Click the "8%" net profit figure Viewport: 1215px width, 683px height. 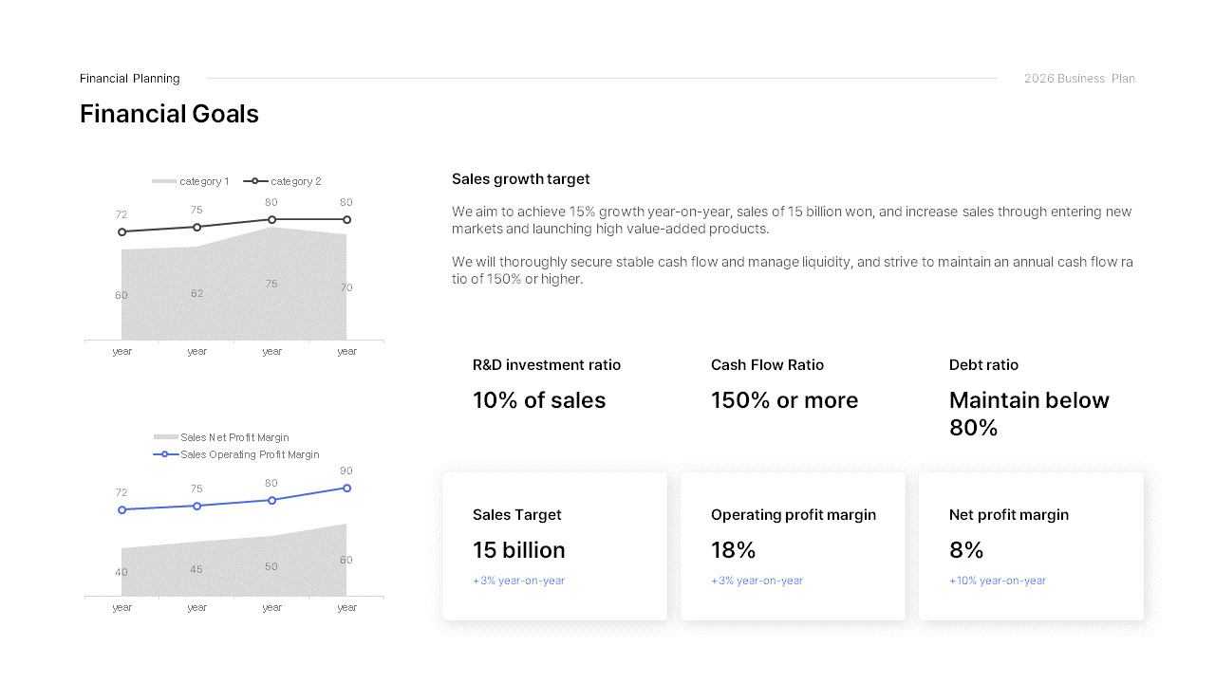pyautogui.click(x=966, y=550)
